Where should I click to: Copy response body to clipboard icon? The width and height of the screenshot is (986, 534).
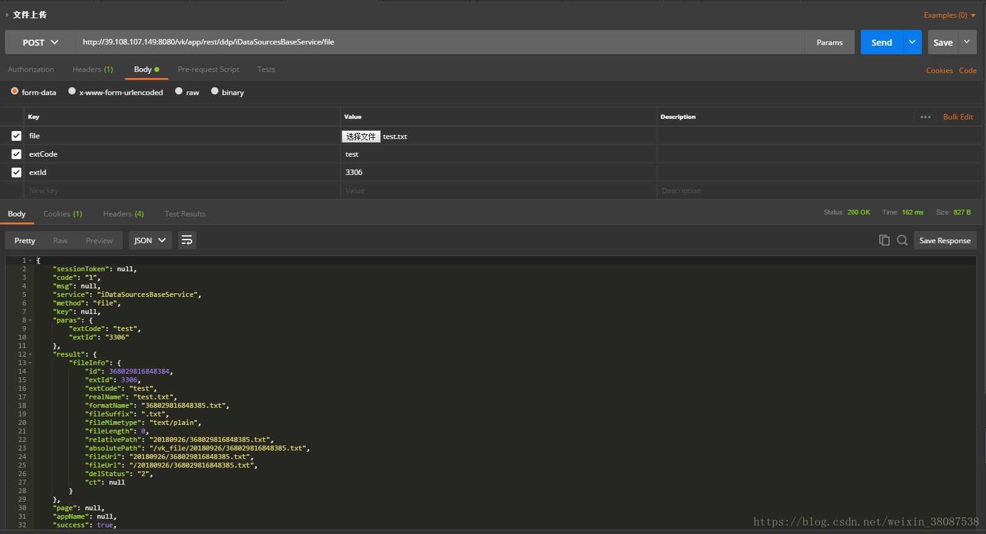tap(884, 240)
